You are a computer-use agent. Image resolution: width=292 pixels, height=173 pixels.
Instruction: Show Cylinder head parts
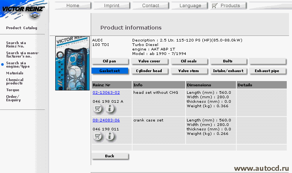coord(149,71)
